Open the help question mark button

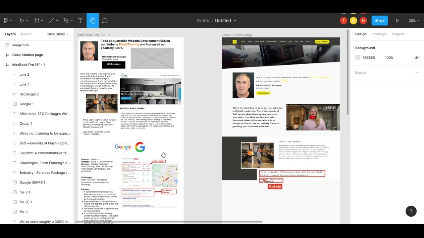[x=411, y=211]
